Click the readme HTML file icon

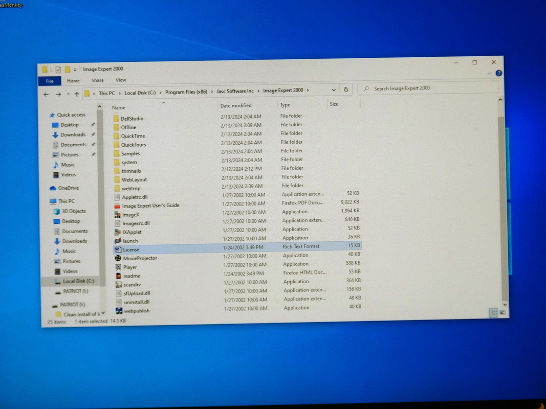point(118,276)
